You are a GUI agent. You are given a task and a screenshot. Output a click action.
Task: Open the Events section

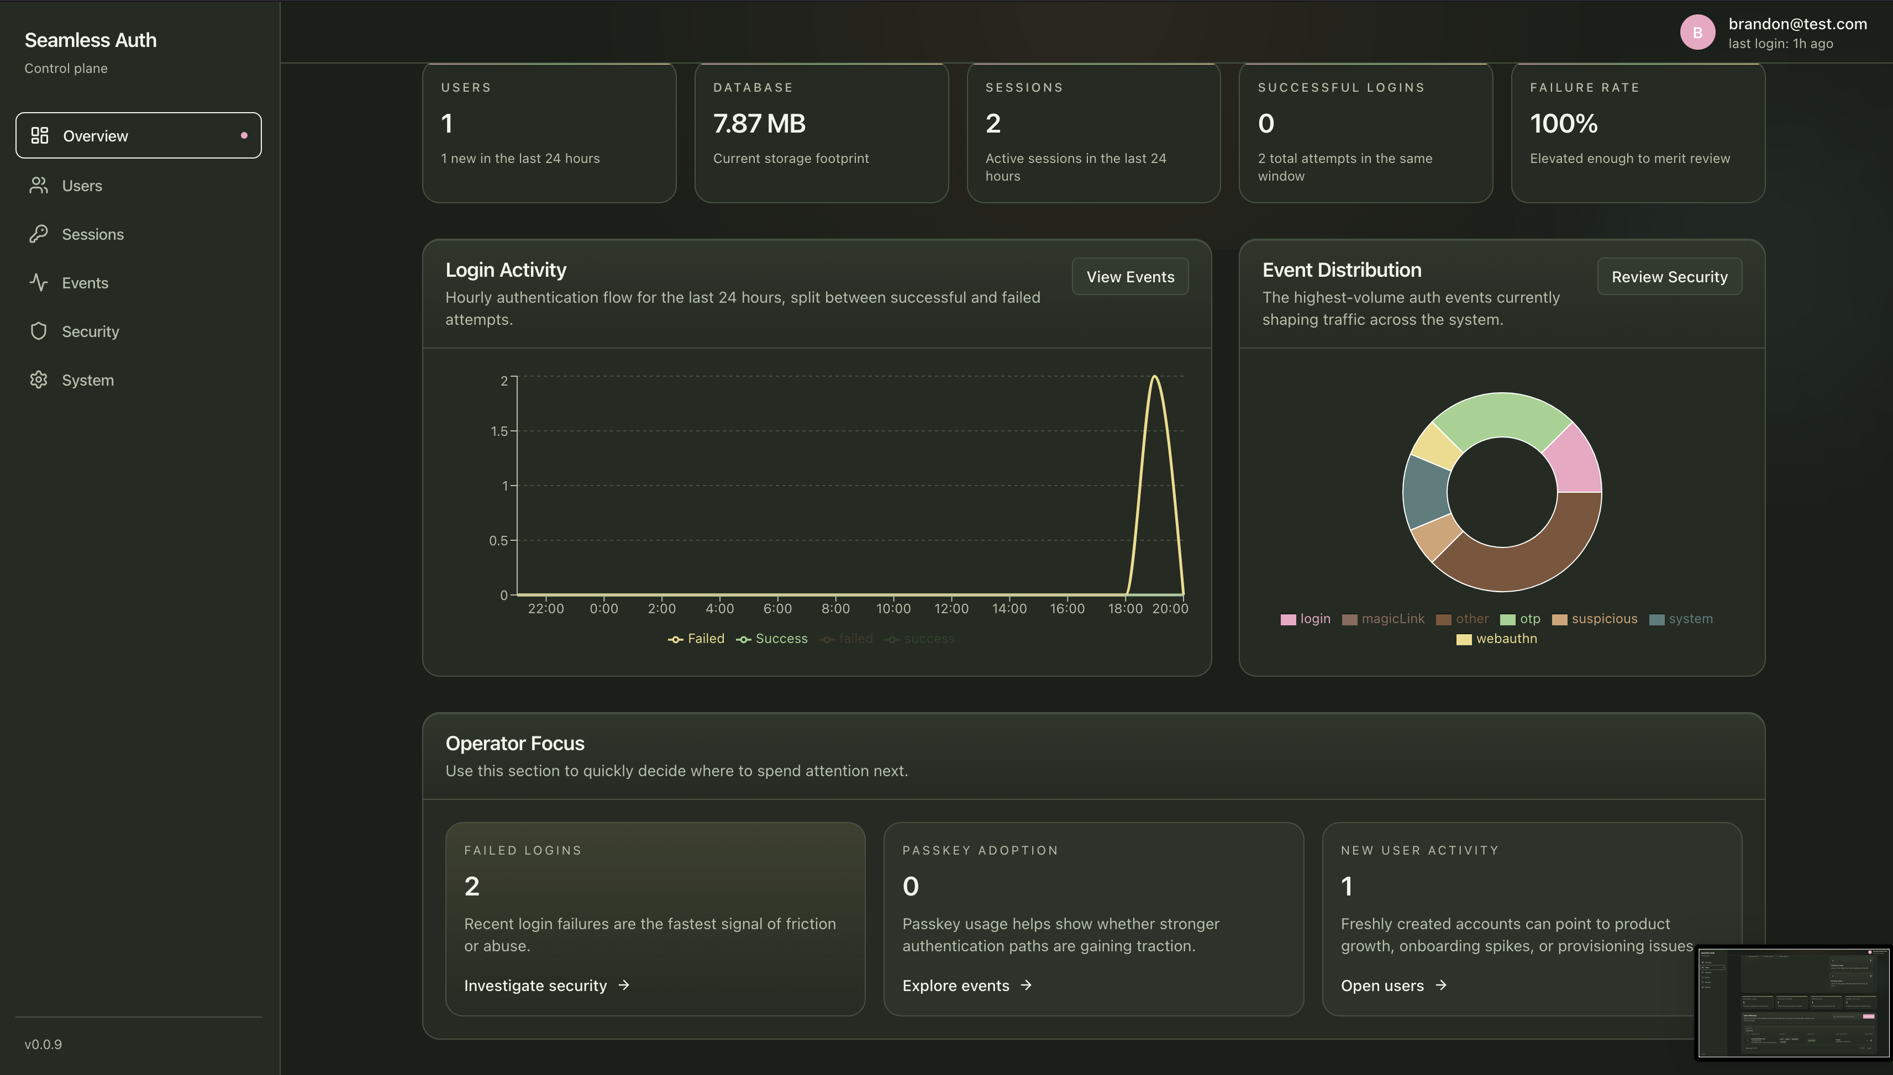coord(139,283)
